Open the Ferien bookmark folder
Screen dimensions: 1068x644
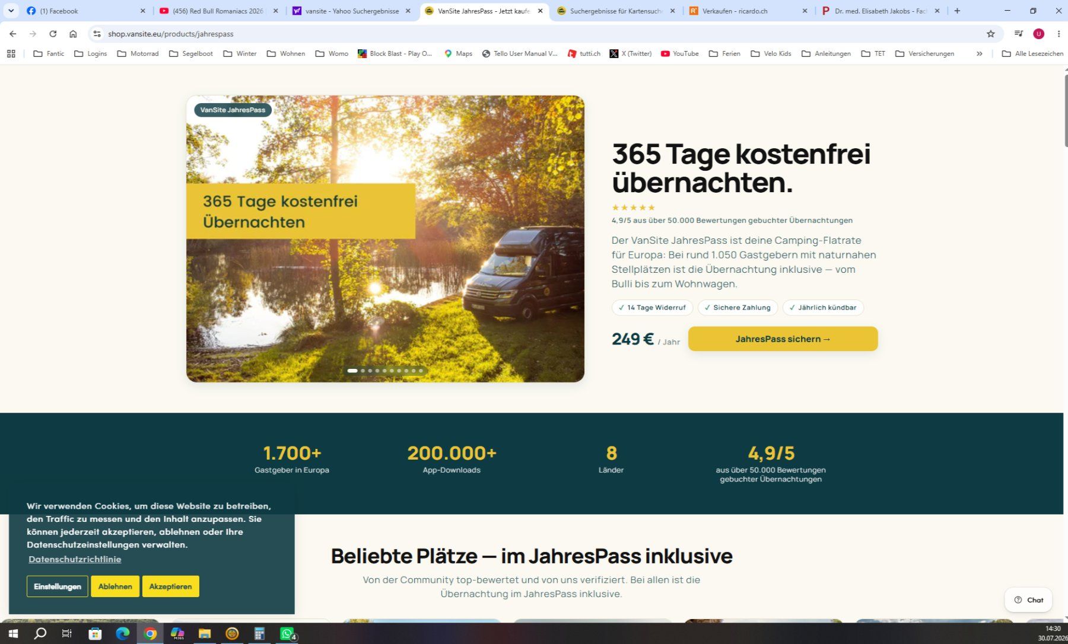tap(724, 53)
